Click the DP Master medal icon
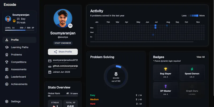This screenshot has width=214, height=107. click(x=166, y=86)
